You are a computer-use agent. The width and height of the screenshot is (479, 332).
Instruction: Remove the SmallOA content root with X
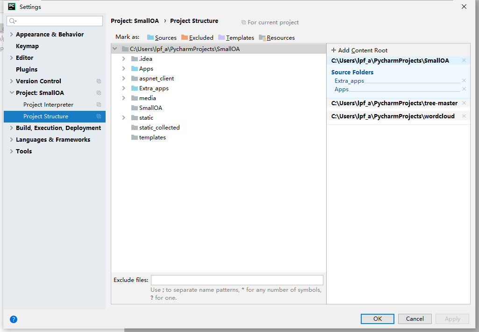464,60
